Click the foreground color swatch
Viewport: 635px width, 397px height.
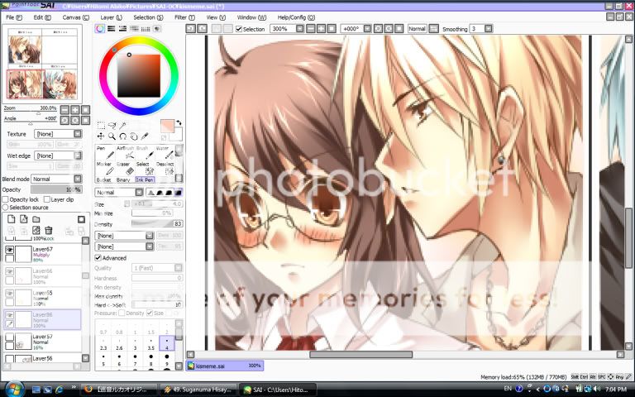pos(166,125)
